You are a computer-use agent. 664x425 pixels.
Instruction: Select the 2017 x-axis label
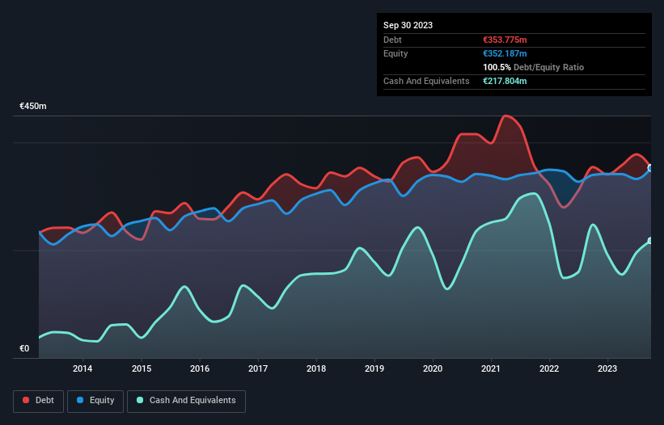(258, 368)
